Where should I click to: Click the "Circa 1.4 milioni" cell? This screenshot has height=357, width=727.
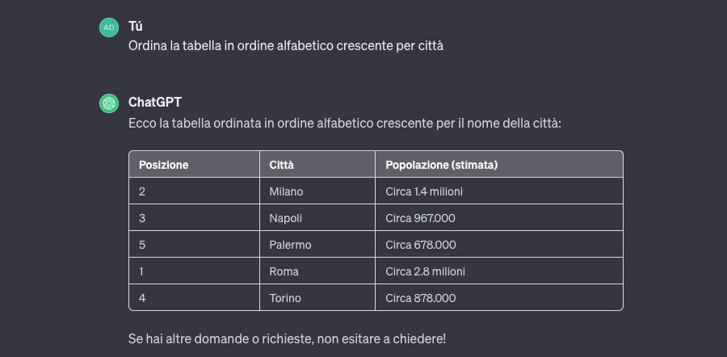(424, 191)
